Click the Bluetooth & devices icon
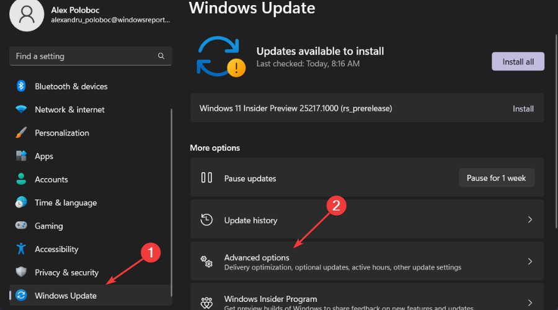Image resolution: width=558 pixels, height=310 pixels. pos(21,86)
